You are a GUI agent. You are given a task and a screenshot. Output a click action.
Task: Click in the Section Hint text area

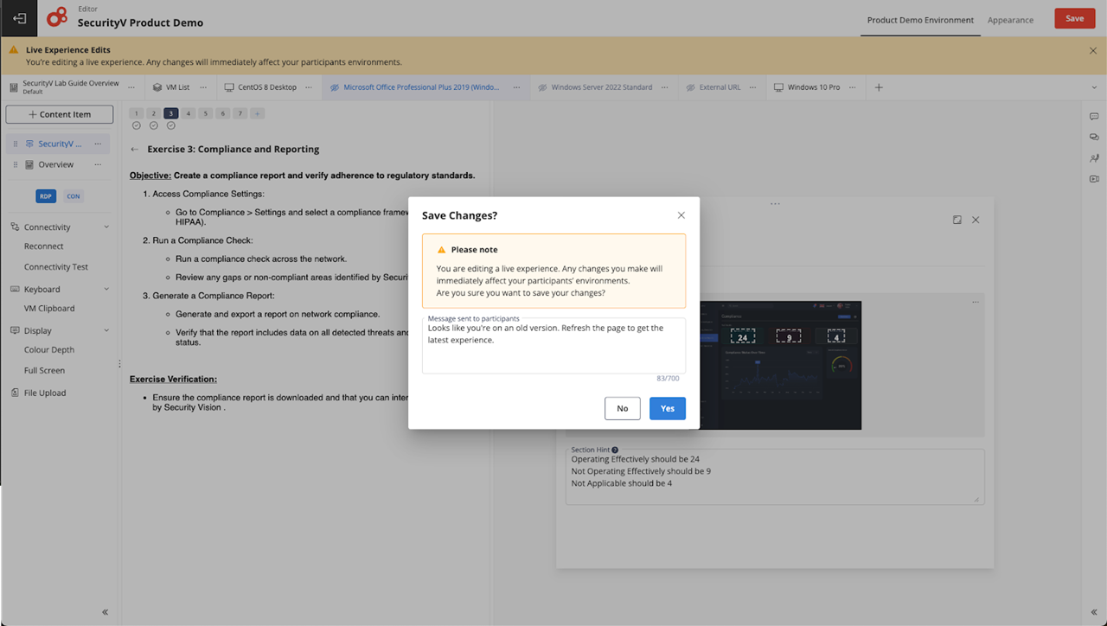(774, 476)
